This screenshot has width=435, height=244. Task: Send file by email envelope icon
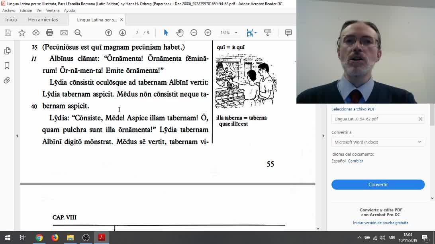64,33
